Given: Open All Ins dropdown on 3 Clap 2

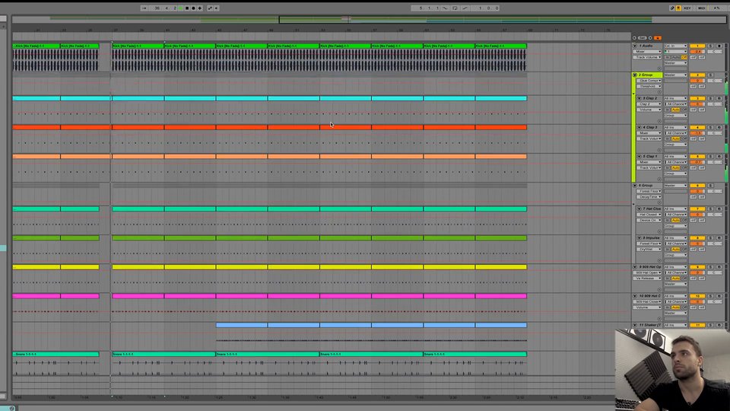Looking at the screenshot, I should click(675, 98).
